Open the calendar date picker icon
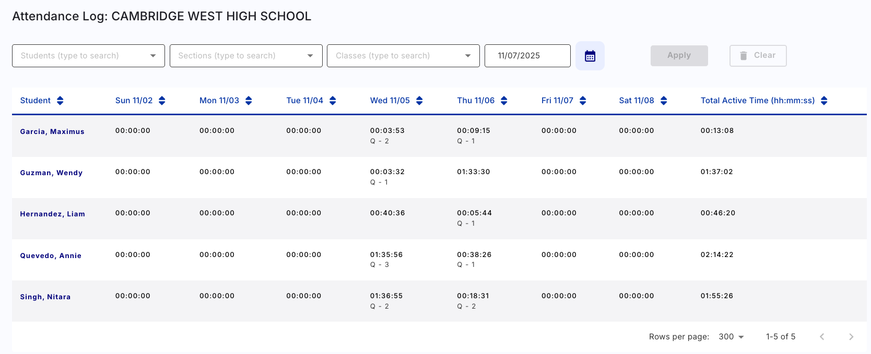This screenshot has height=354, width=871. tap(590, 56)
